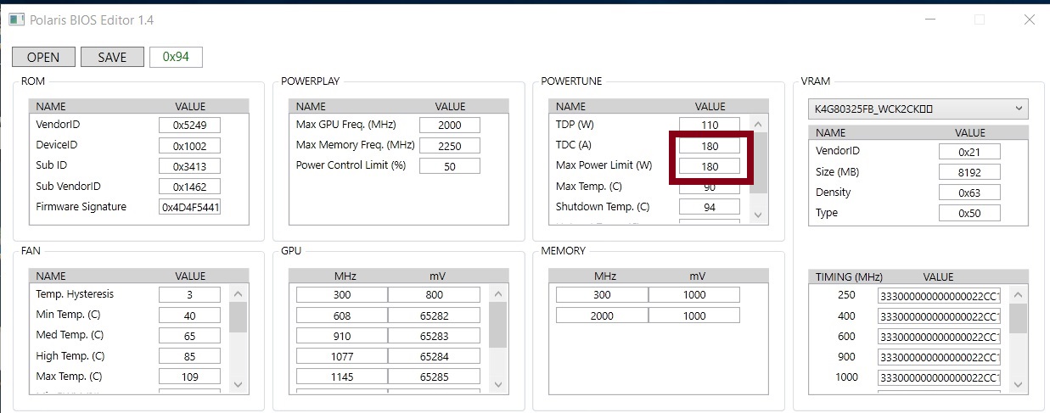This screenshot has height=413, width=1050.
Task: Select MEMORY MHz cell 2000
Action: pos(602,315)
